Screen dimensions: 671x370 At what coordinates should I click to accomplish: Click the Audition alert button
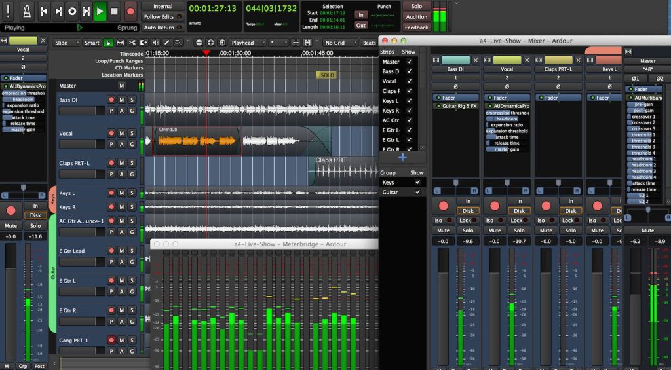[416, 16]
